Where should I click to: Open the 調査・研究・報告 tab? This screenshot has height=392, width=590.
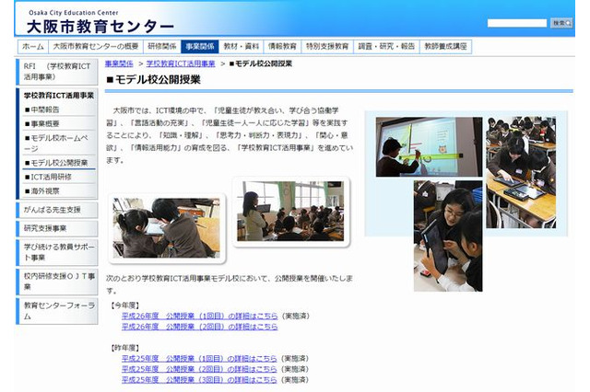(x=386, y=47)
